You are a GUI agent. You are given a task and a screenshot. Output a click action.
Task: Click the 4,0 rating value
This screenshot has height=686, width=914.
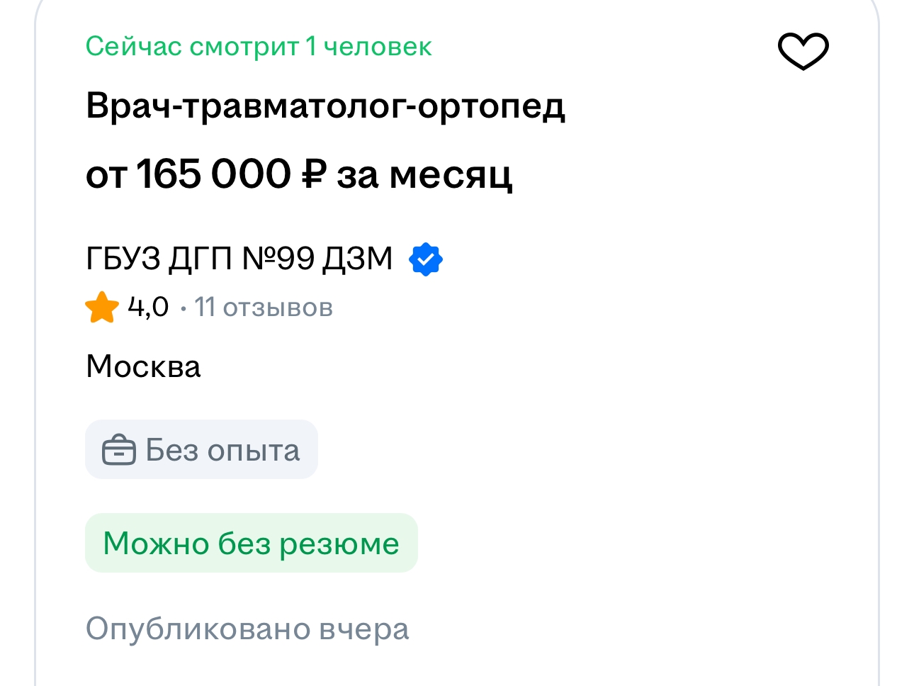click(148, 308)
